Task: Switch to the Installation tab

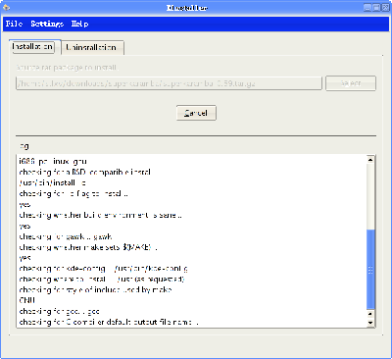Action: [x=32, y=47]
